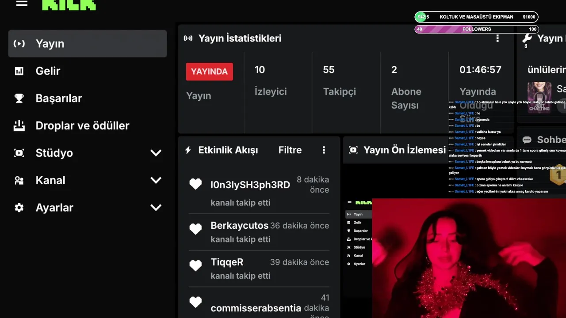The image size is (566, 318).
Task: Open Yayın İstatistikleri three-dot menu
Action: pyautogui.click(x=497, y=38)
